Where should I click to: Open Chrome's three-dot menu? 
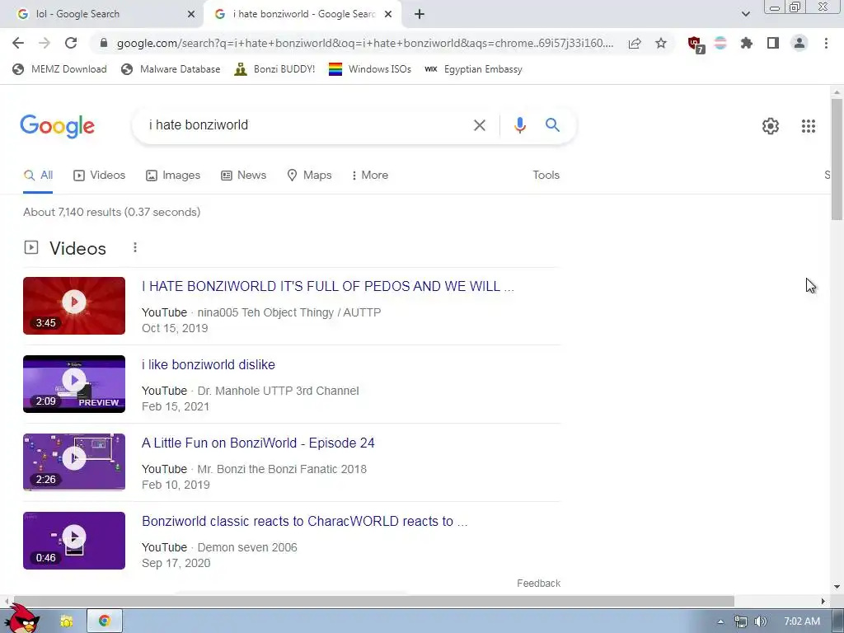click(826, 43)
